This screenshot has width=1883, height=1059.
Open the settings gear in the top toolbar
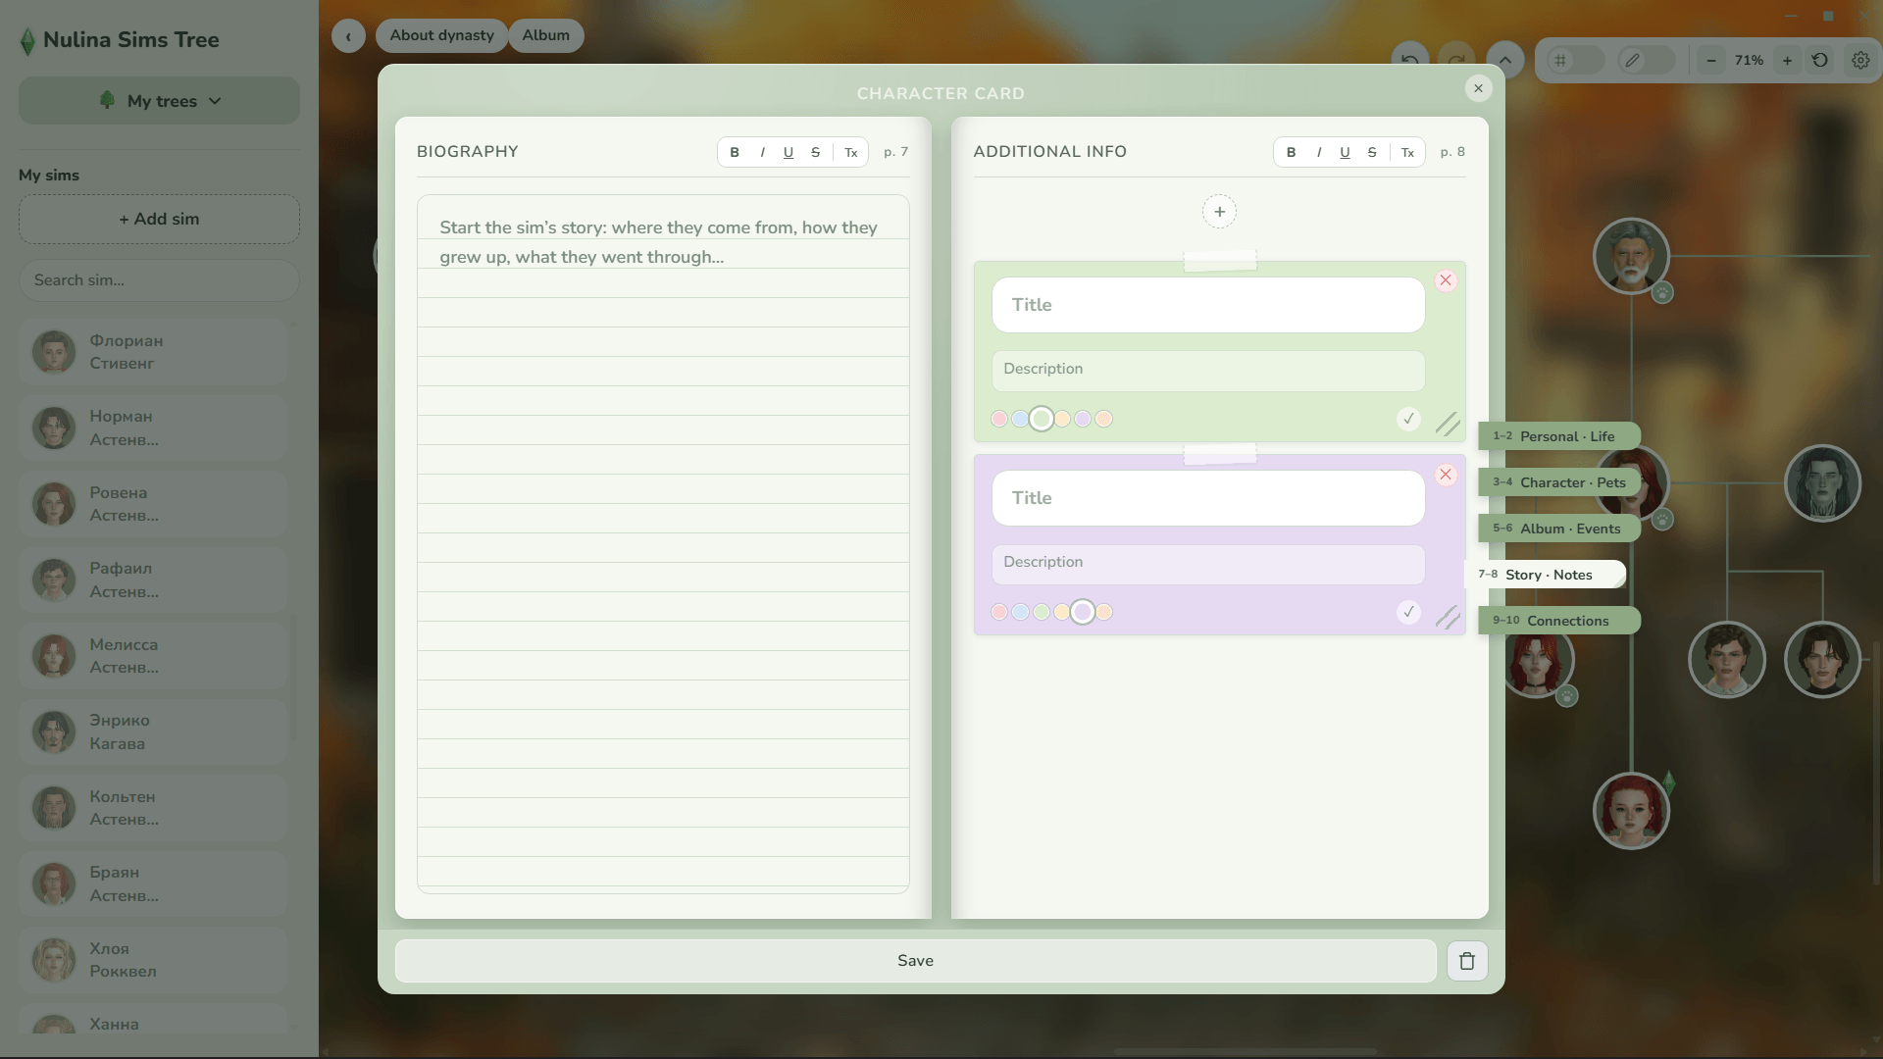[1860, 60]
